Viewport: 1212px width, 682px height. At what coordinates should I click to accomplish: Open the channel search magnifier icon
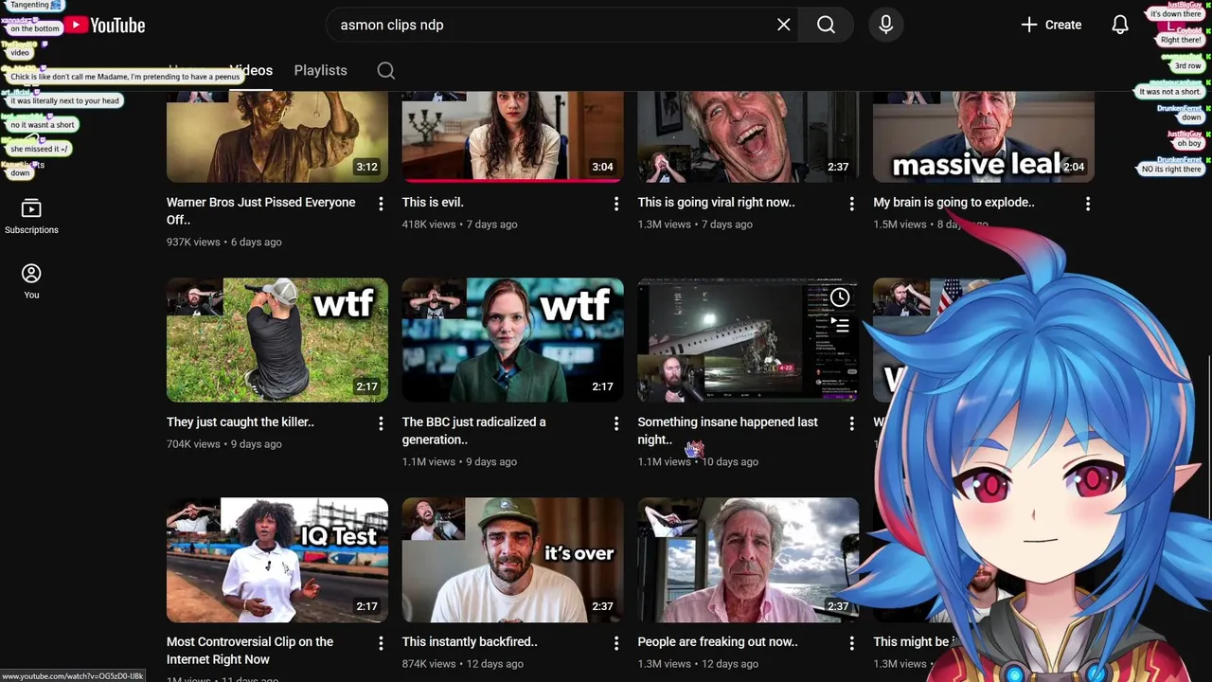coord(385,70)
